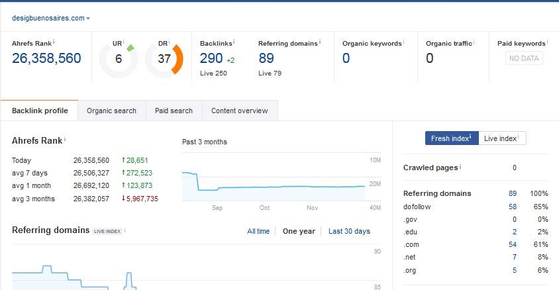Click info icon beside Referring domains metric

click(x=320, y=42)
